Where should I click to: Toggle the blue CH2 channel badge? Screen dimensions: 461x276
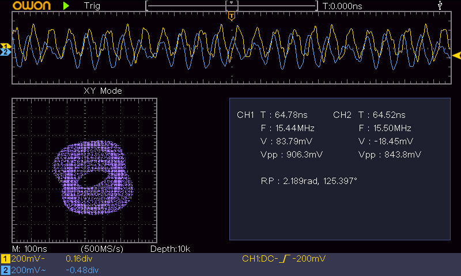pyautogui.click(x=6, y=270)
